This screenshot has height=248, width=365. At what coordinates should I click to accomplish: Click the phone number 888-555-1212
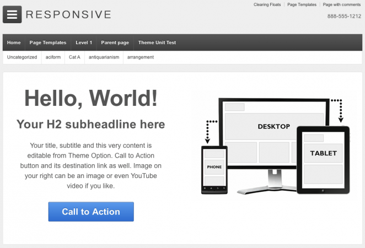(344, 16)
